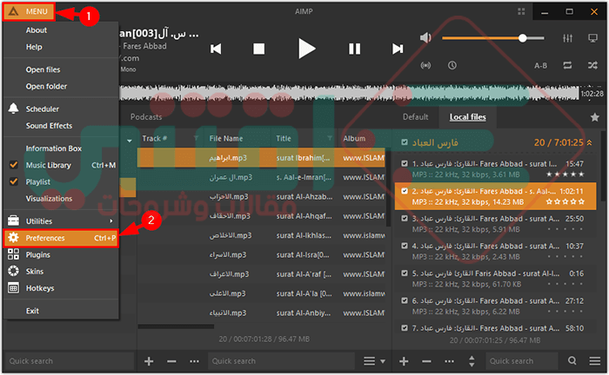Switch to the Default playlist tab

point(415,117)
